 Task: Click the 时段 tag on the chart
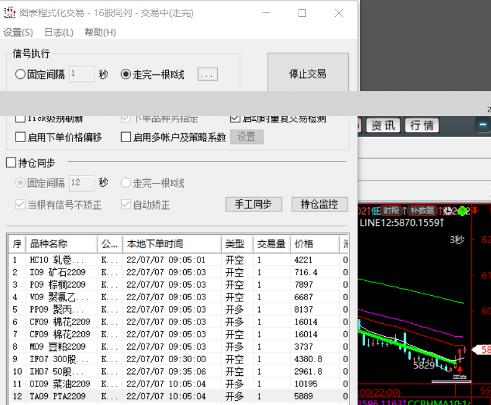391,211
